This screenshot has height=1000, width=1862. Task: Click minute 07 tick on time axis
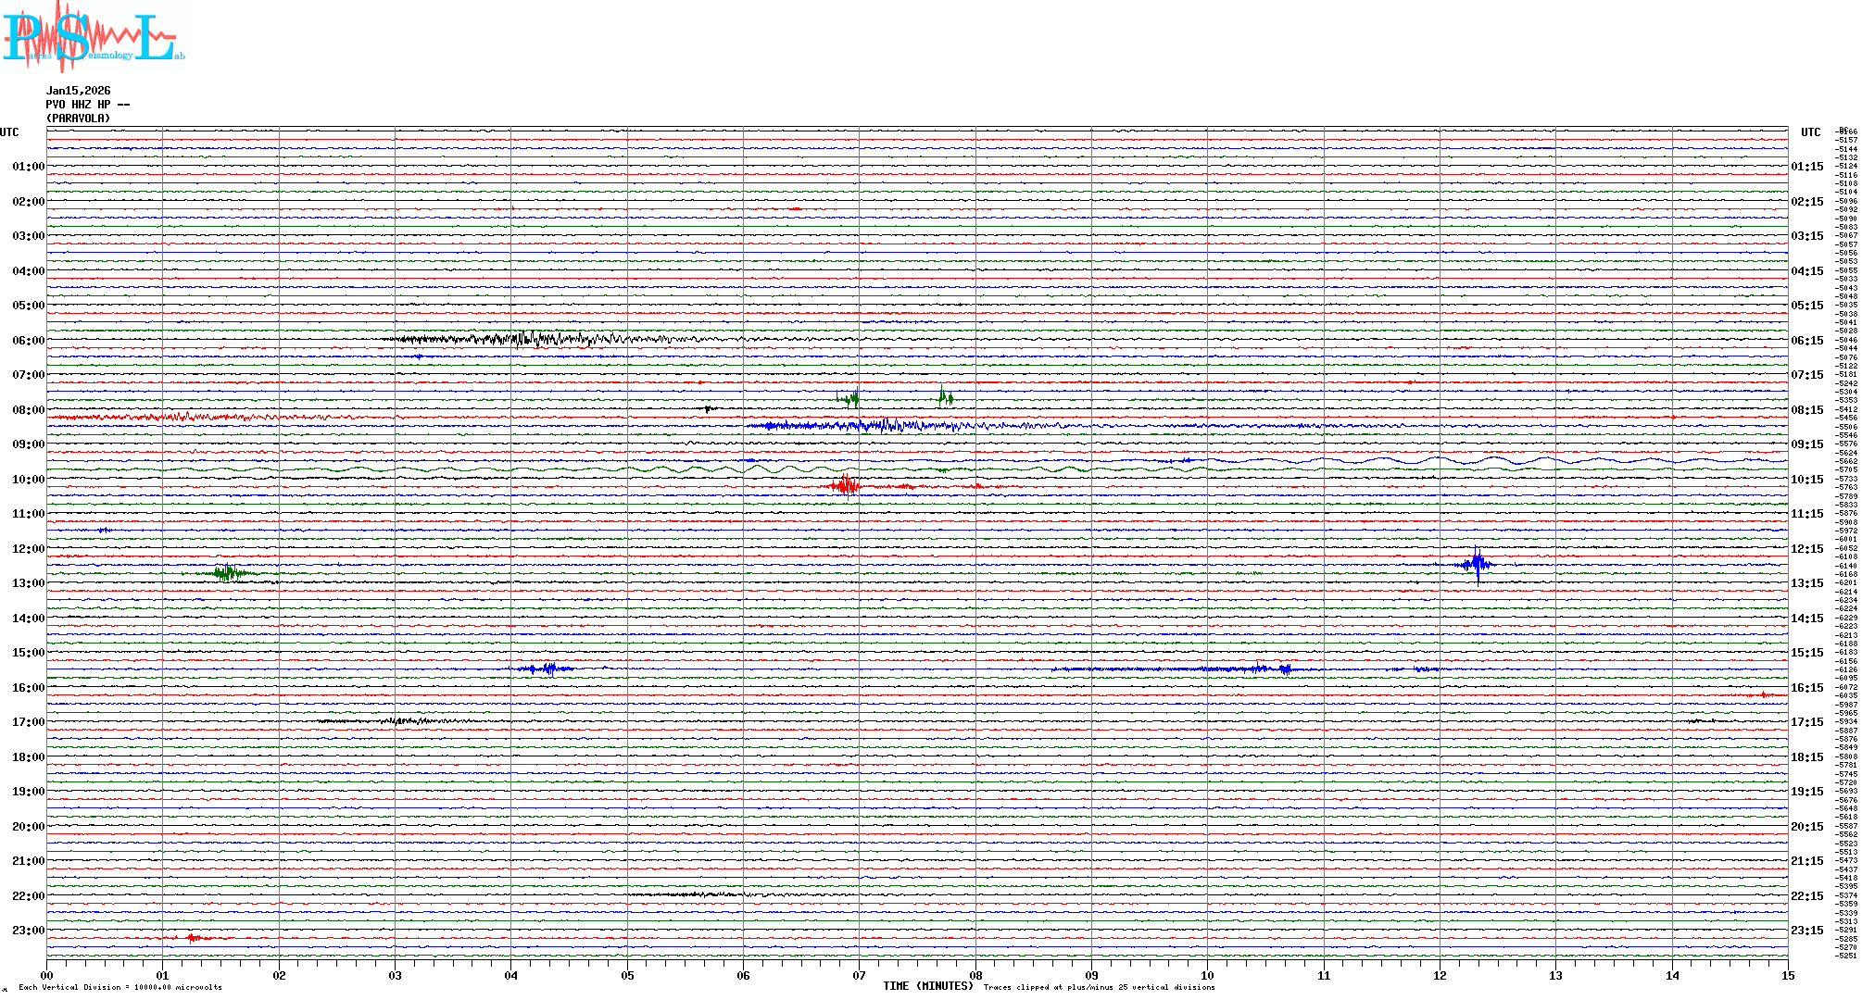(x=859, y=975)
